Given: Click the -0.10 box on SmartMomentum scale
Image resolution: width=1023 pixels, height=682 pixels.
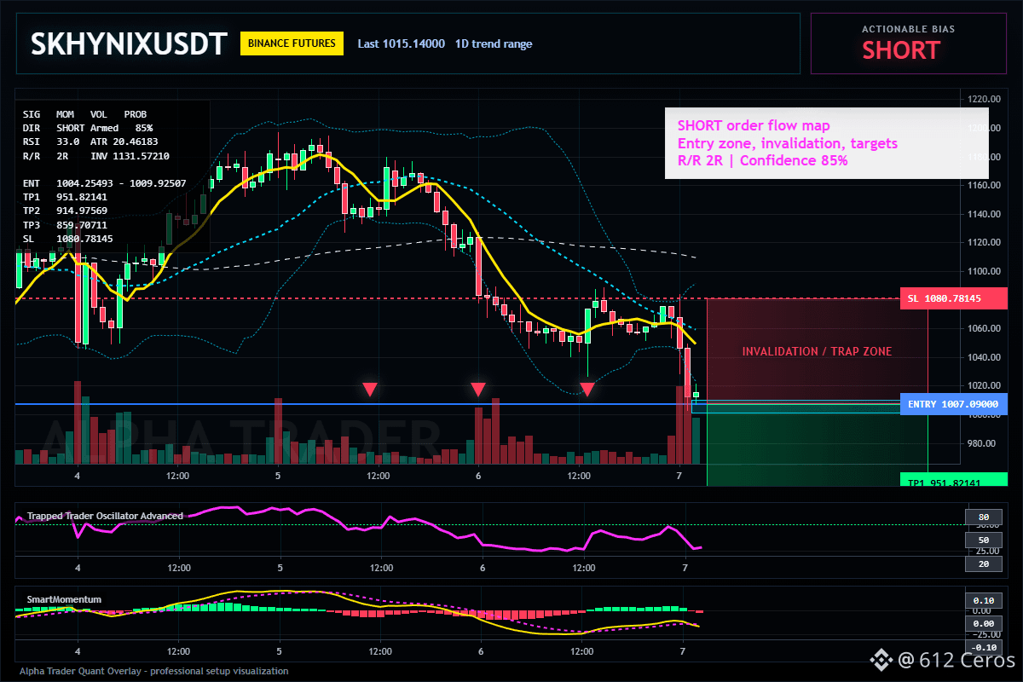Looking at the screenshot, I should click(983, 647).
